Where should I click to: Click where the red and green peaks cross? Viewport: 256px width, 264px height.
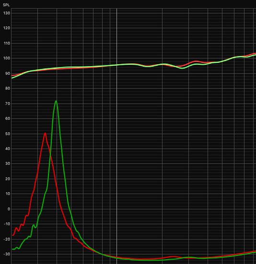[x=50, y=155]
